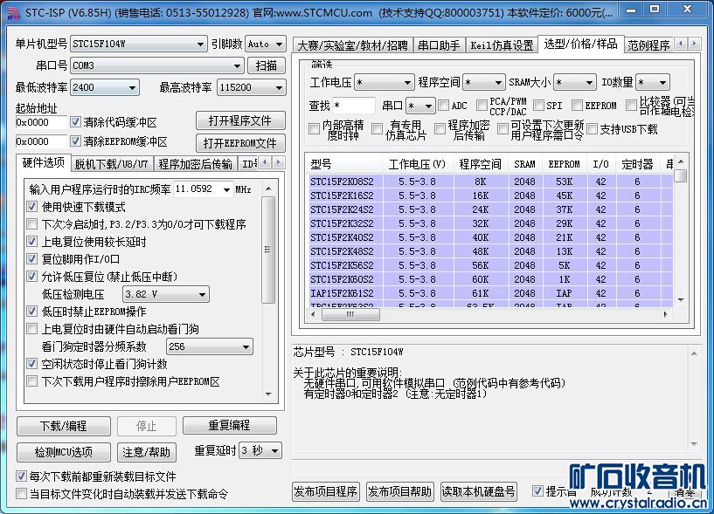Open 单片机型号 STC15F104W dropdown
This screenshot has width=714, height=514.
coord(138,45)
